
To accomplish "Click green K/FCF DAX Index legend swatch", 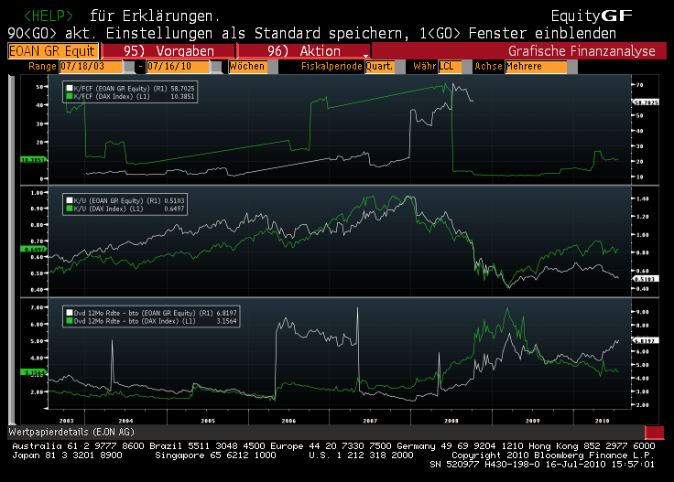I will tap(70, 97).
